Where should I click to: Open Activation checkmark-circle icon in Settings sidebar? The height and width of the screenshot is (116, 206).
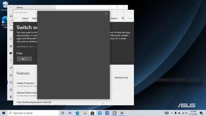pyautogui.click(x=11, y=82)
